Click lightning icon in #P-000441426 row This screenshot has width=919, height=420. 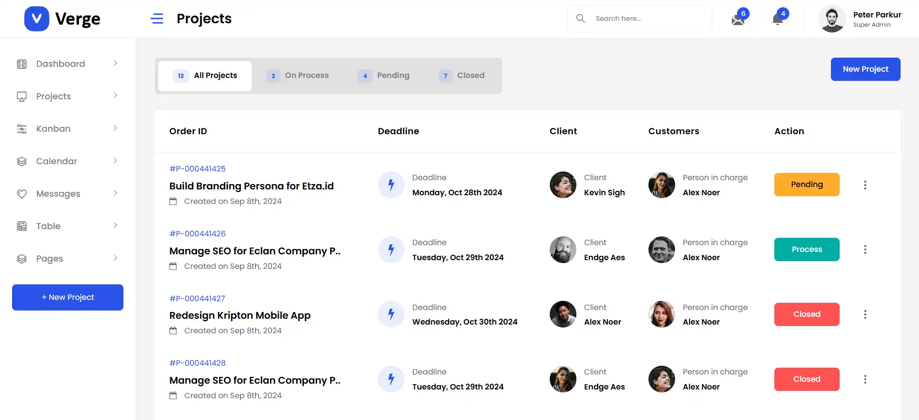click(x=391, y=249)
